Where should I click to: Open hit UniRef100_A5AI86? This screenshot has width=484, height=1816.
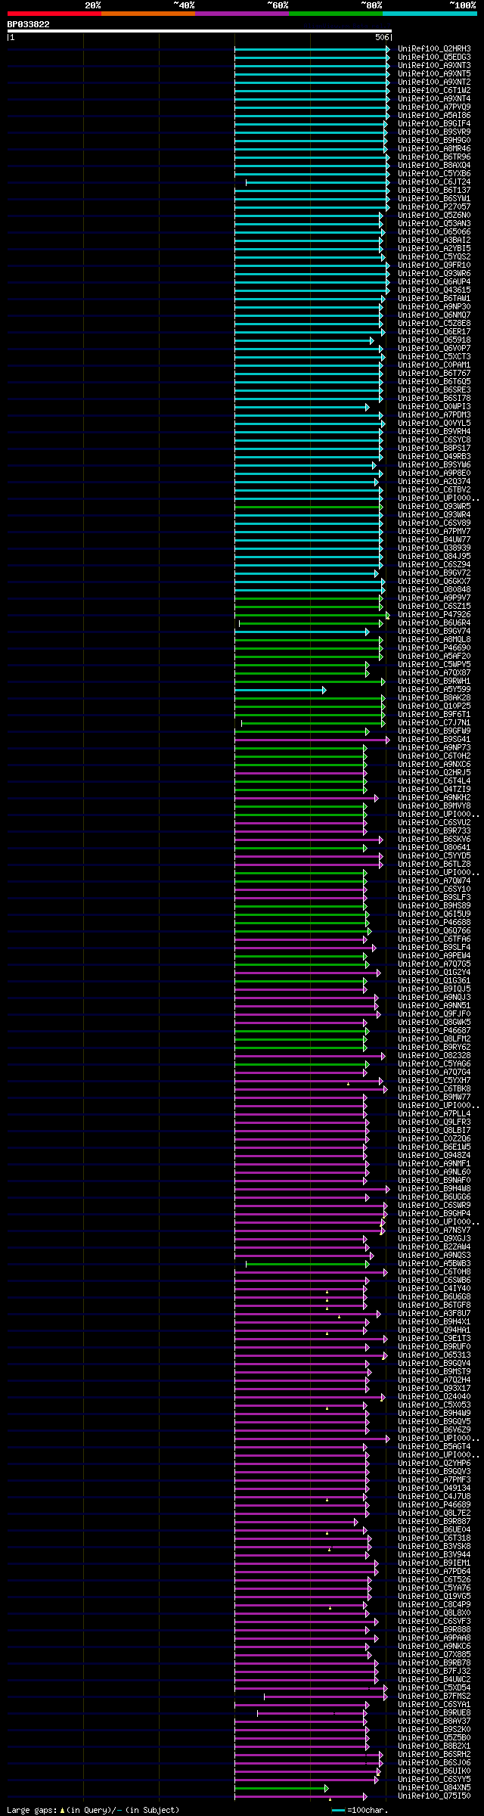434,116
